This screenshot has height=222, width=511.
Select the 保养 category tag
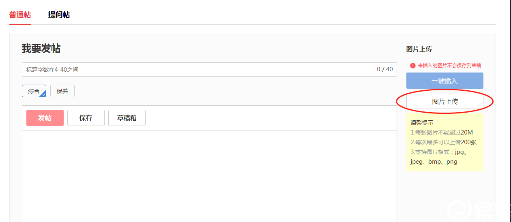[x=62, y=91]
